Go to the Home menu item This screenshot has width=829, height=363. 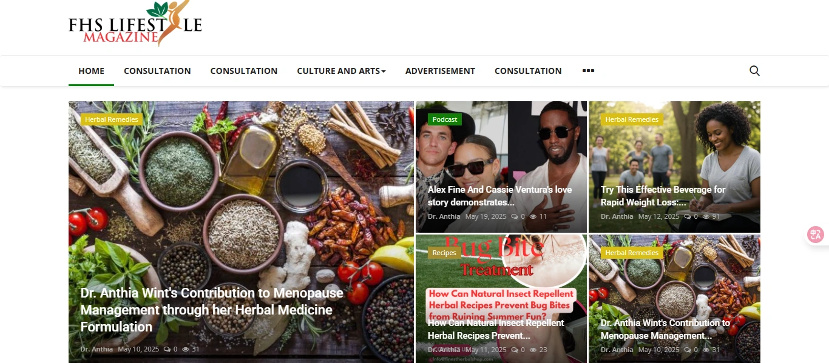[91, 71]
